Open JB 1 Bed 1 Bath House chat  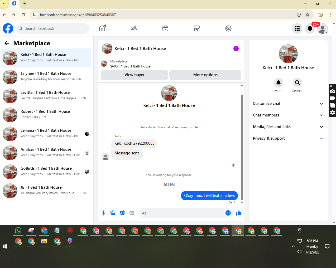coord(46,191)
